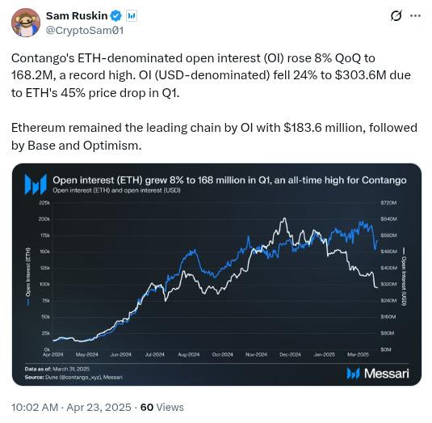
Task: Click the Sam Ruskin display name
Action: [77, 15]
